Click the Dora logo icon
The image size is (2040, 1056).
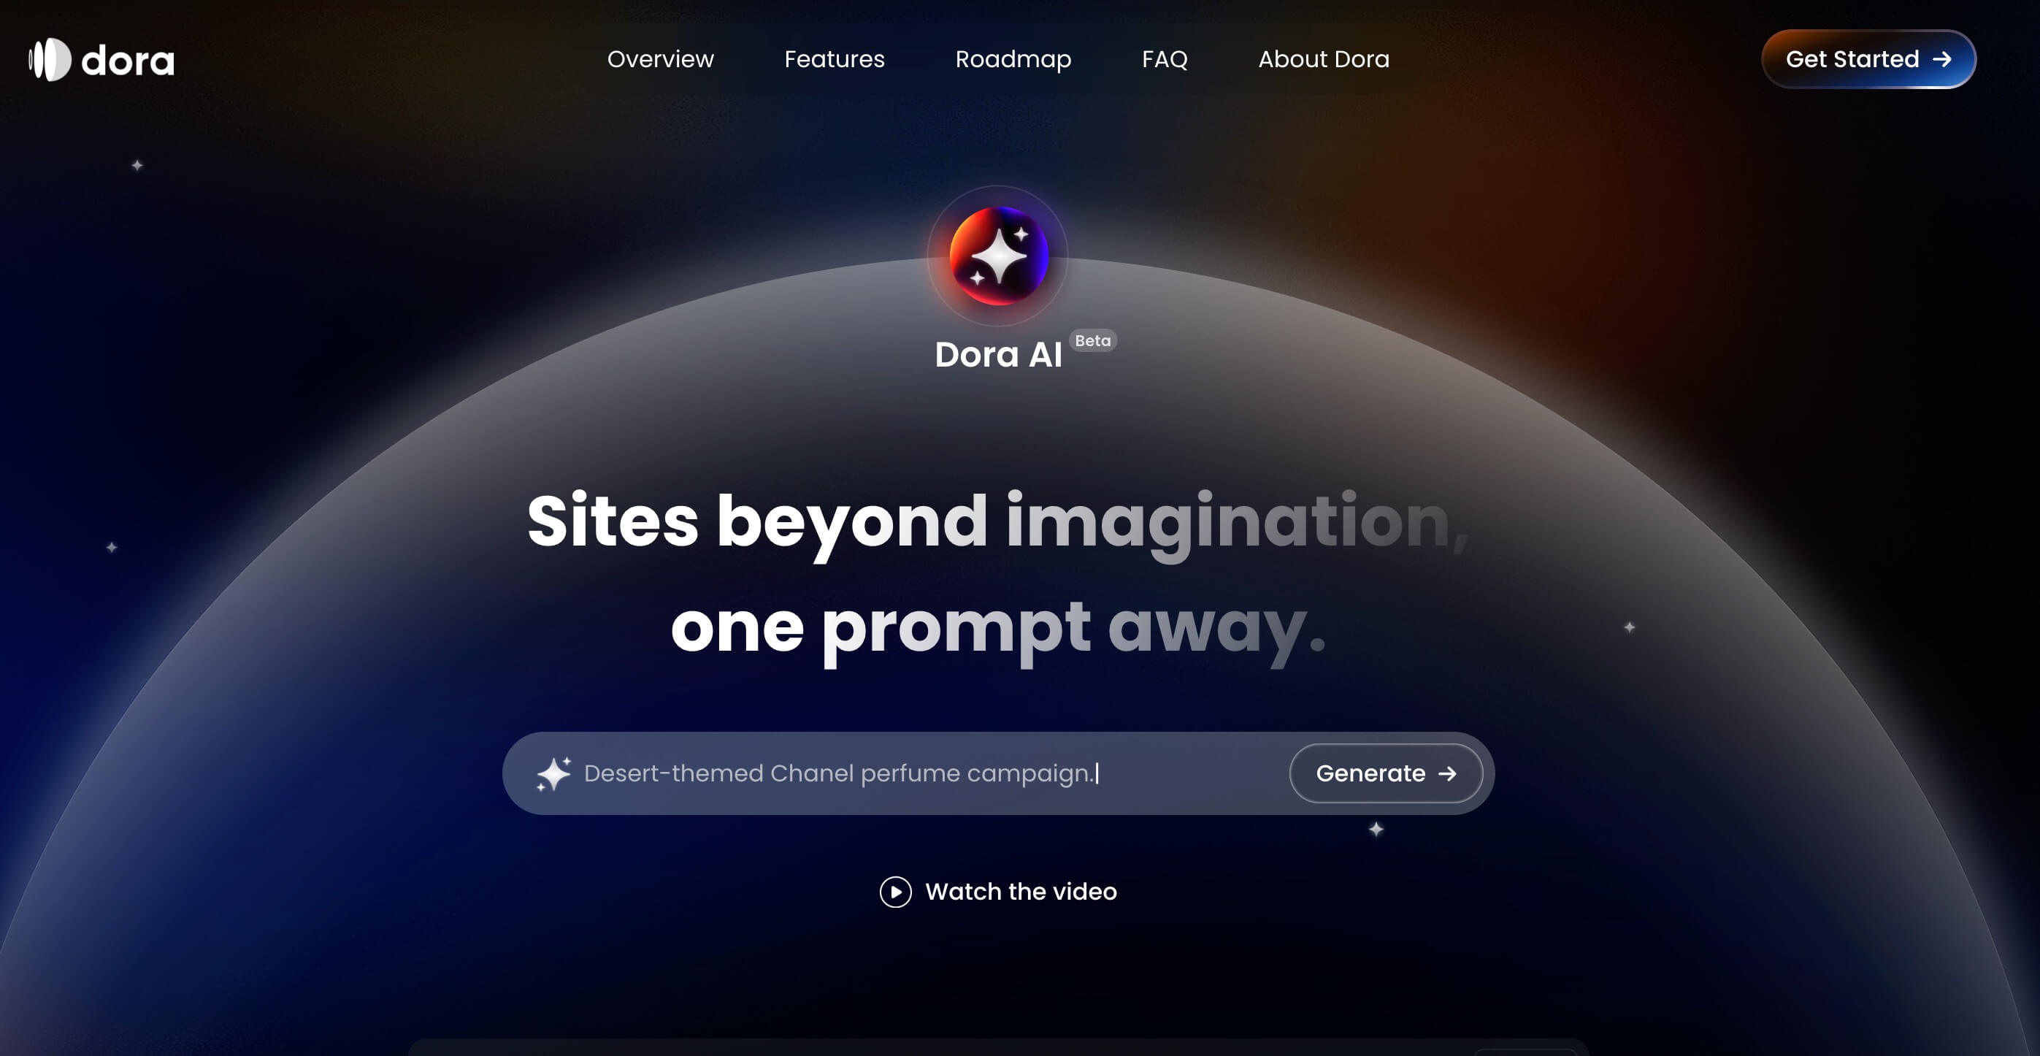point(50,59)
